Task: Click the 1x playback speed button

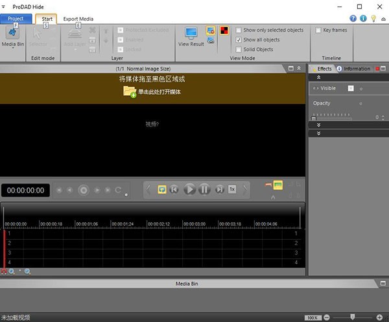Action: [231, 189]
